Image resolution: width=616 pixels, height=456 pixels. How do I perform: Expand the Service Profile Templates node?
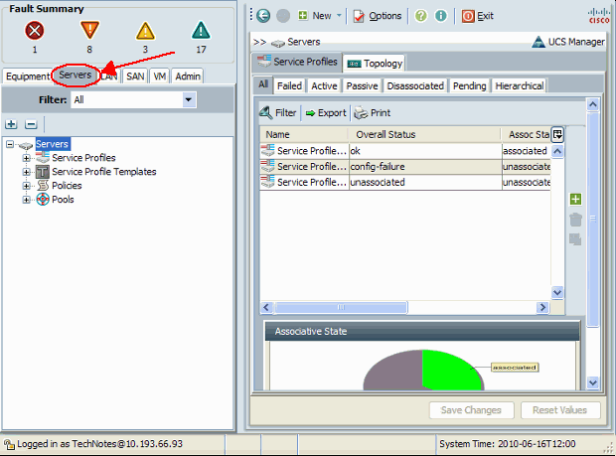click(26, 172)
